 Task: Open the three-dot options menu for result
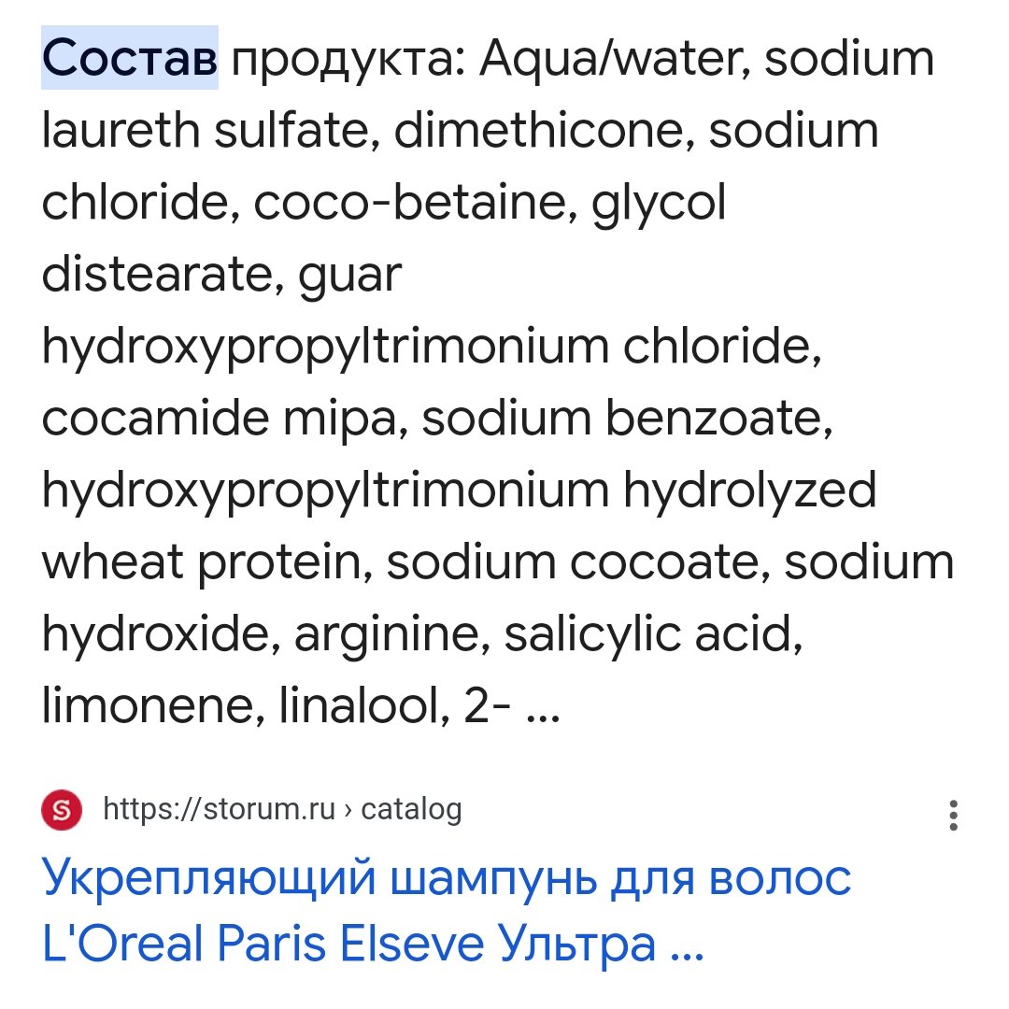954,816
